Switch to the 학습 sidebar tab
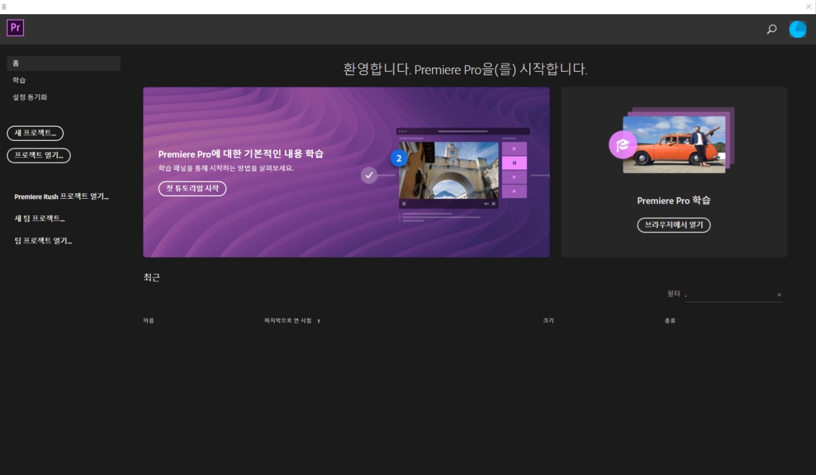The width and height of the screenshot is (816, 475). (20, 80)
